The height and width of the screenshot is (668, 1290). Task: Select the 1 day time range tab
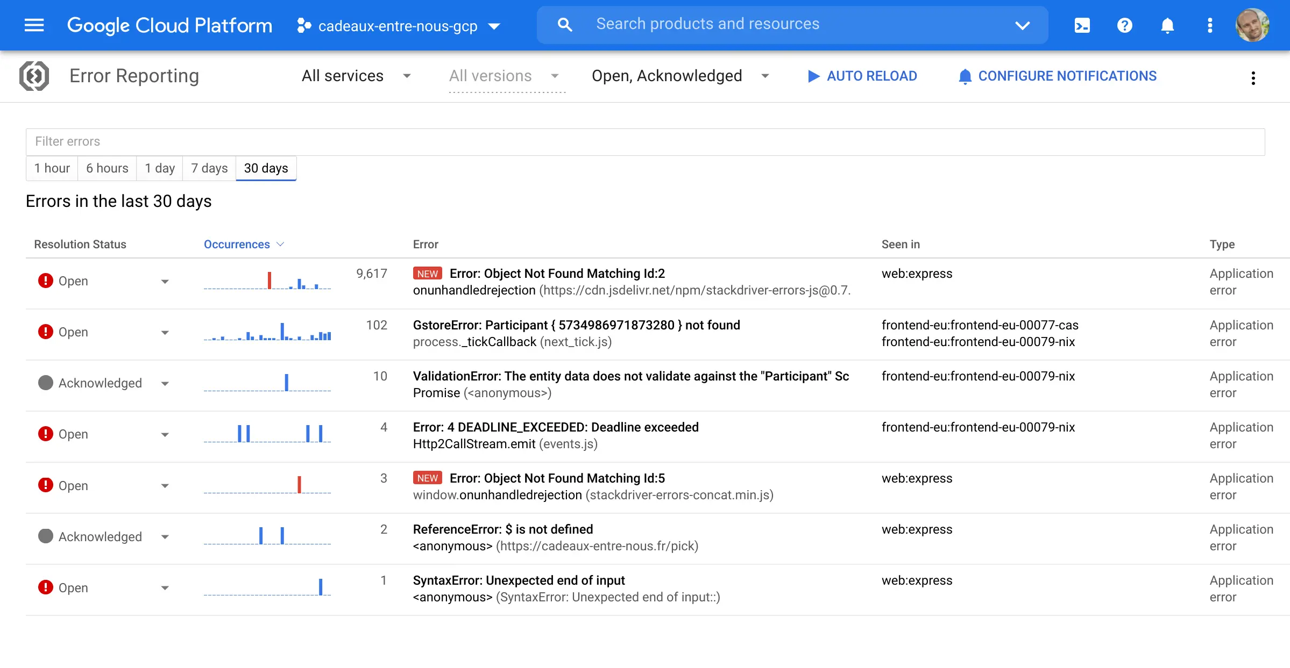click(x=160, y=168)
